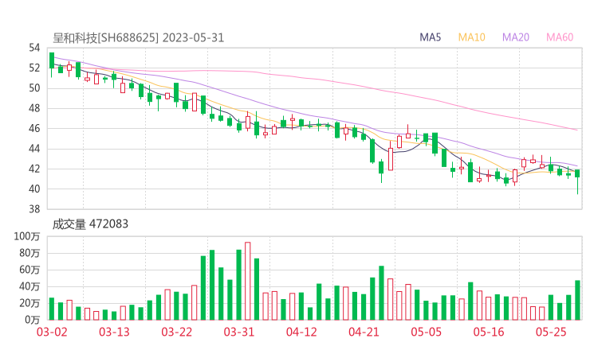The width and height of the screenshot is (590, 350).
Task: Pick the MA60 legend entry
Action: (x=560, y=37)
